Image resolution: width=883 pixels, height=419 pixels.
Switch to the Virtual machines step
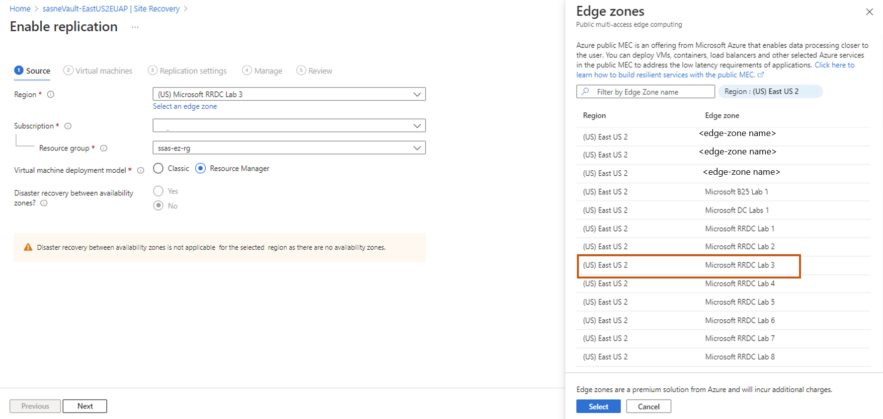[98, 70]
